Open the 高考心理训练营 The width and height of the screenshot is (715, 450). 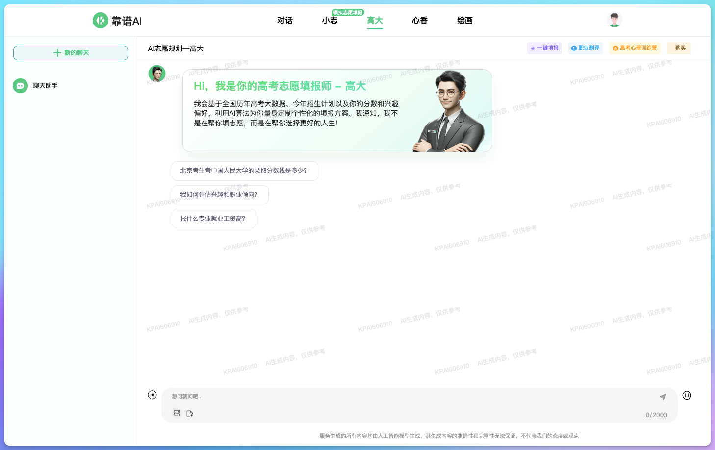(635, 48)
